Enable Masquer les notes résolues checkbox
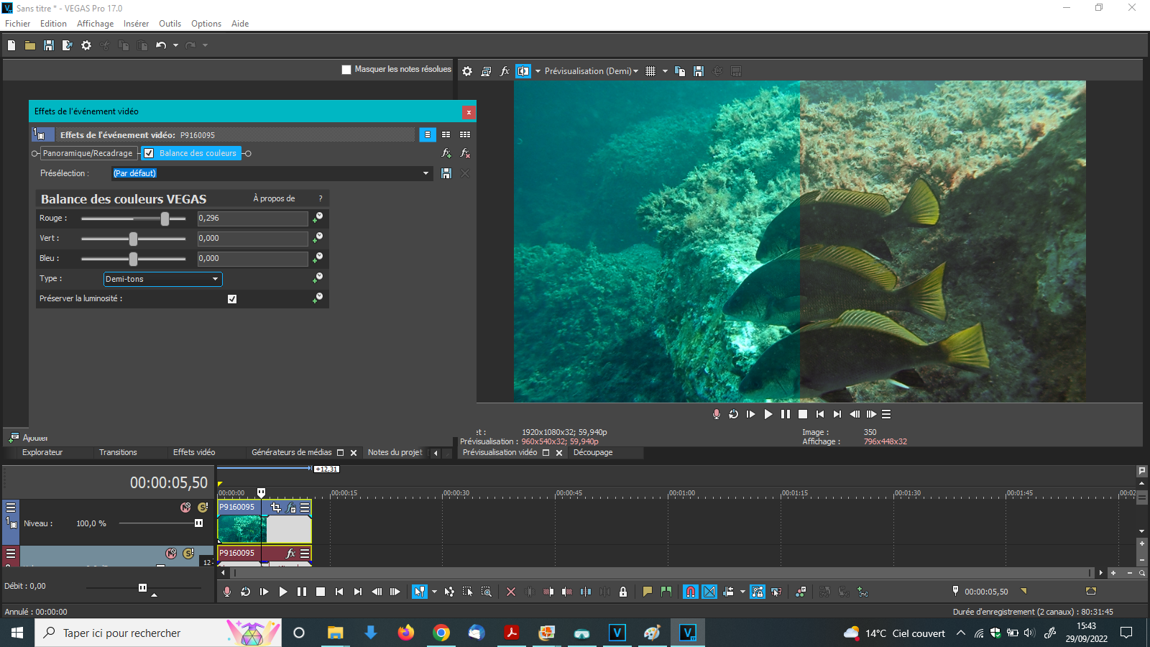 click(x=346, y=70)
